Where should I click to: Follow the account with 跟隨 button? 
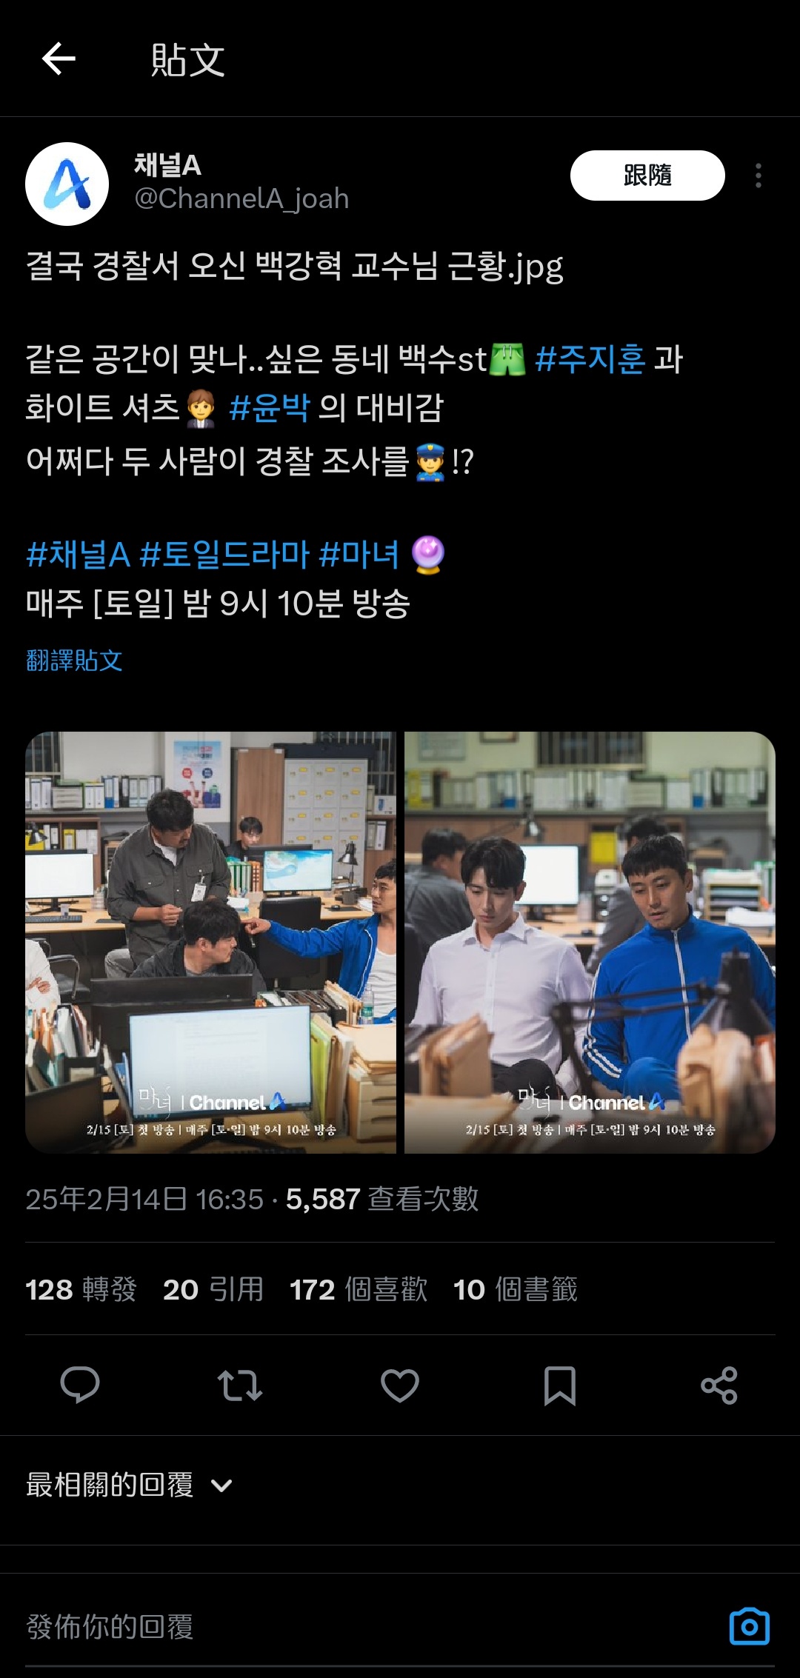[x=647, y=176]
